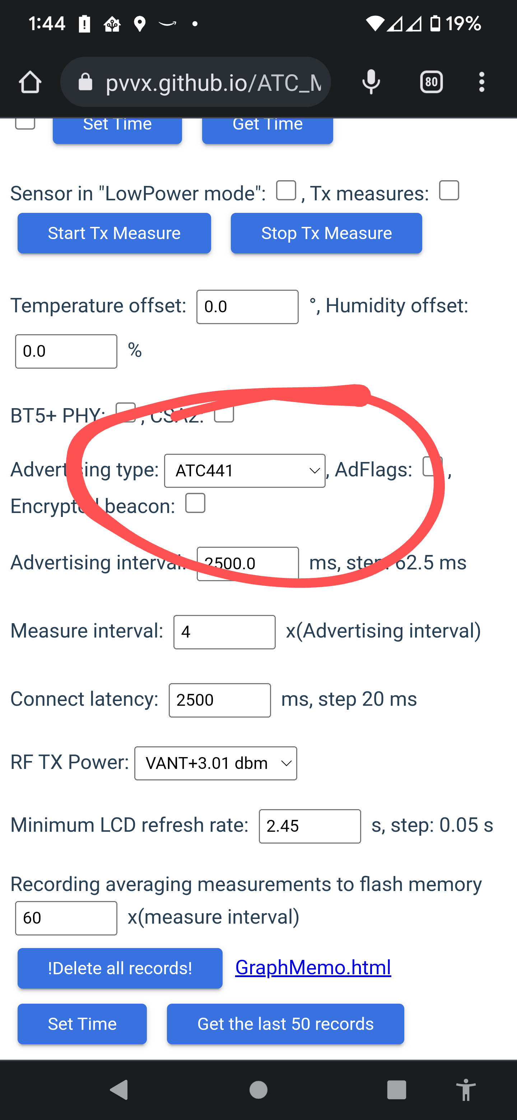Click the Measure interval field showing 4
Image resolution: width=517 pixels, height=1120 pixels.
pos(224,631)
